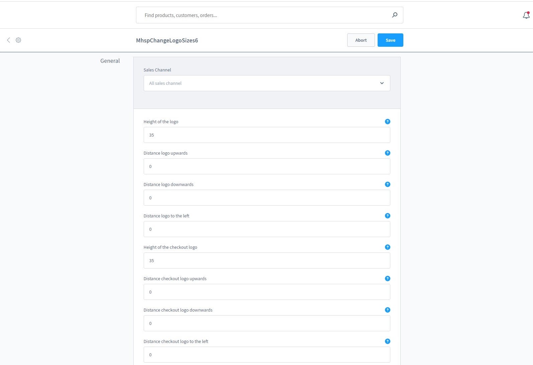Edit Distance checkout logo upwards field
Image resolution: width=533 pixels, height=365 pixels.
[x=267, y=292]
